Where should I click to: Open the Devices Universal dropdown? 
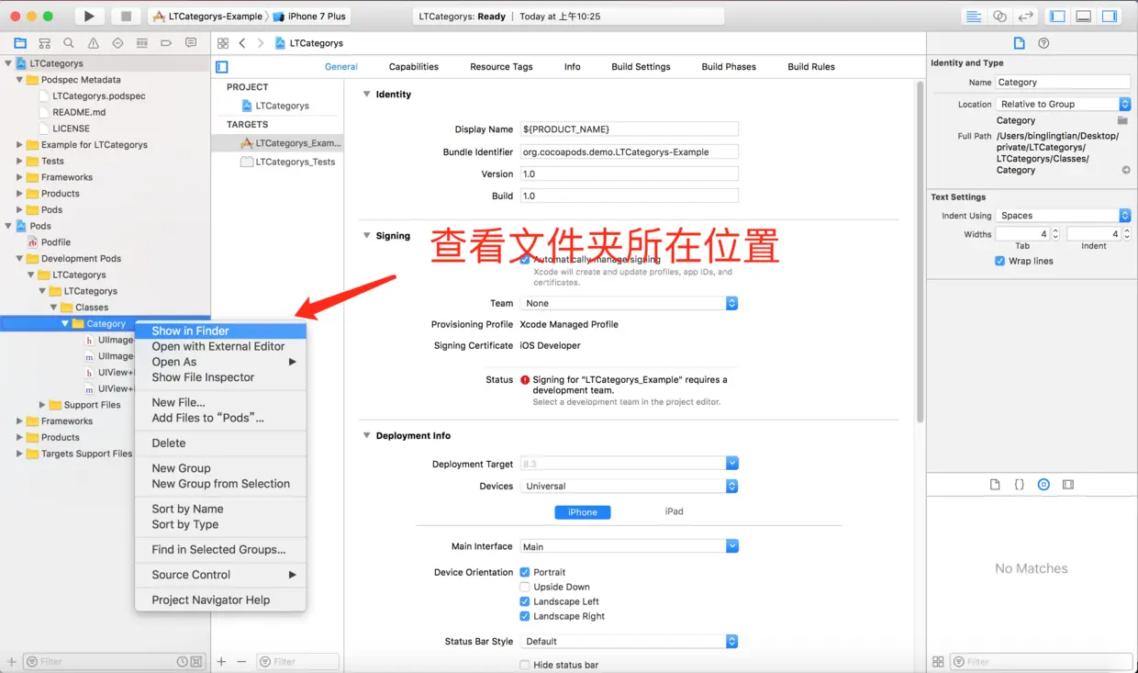click(630, 486)
